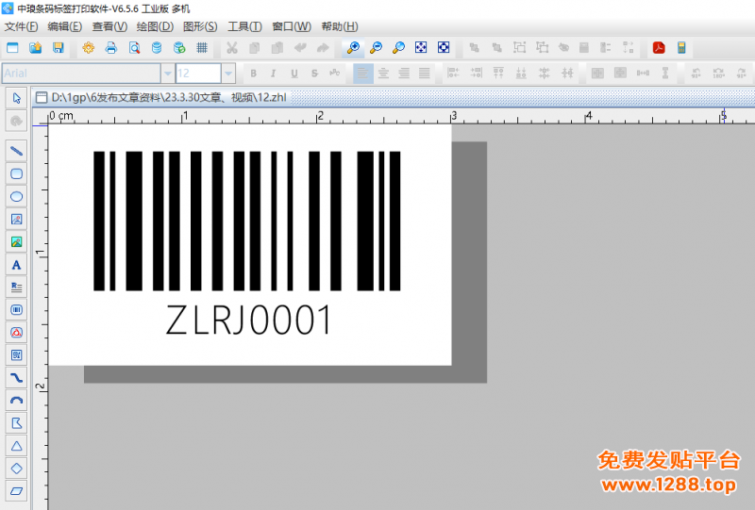Select the arc drawing tool

tap(16, 401)
